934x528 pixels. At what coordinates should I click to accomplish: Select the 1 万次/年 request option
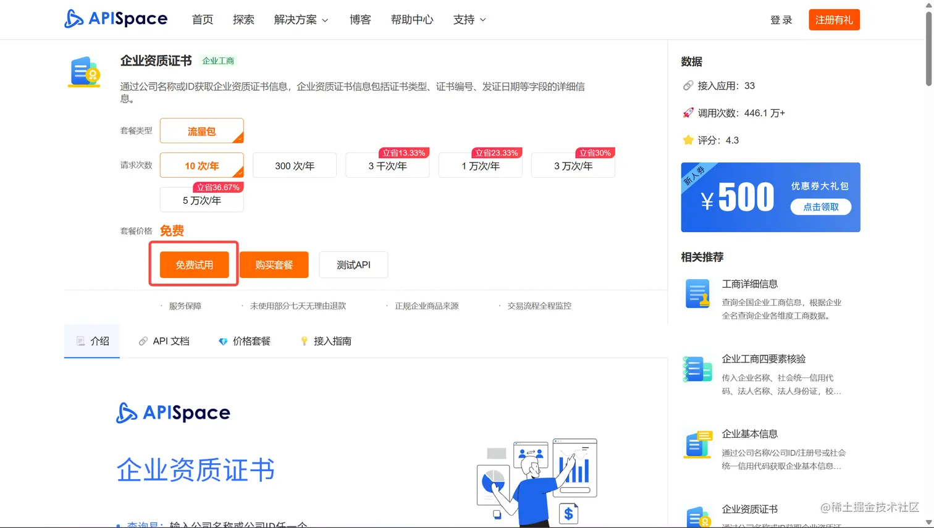tap(480, 166)
